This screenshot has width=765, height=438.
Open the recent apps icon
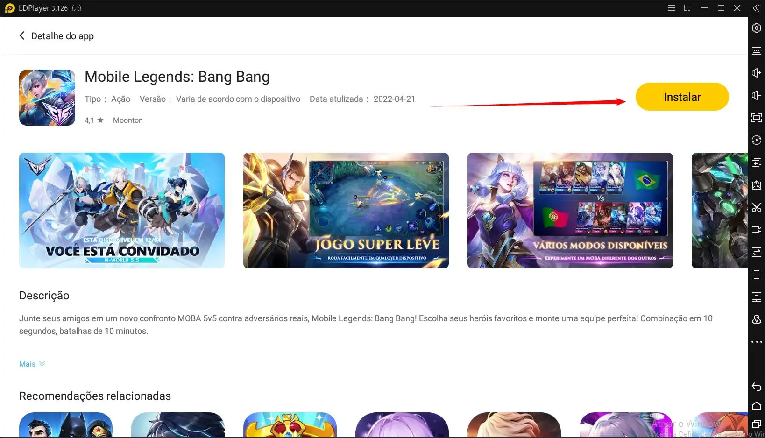pos(757,424)
